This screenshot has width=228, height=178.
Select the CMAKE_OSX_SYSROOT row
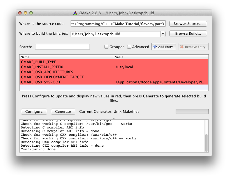pyautogui.click(x=114, y=82)
